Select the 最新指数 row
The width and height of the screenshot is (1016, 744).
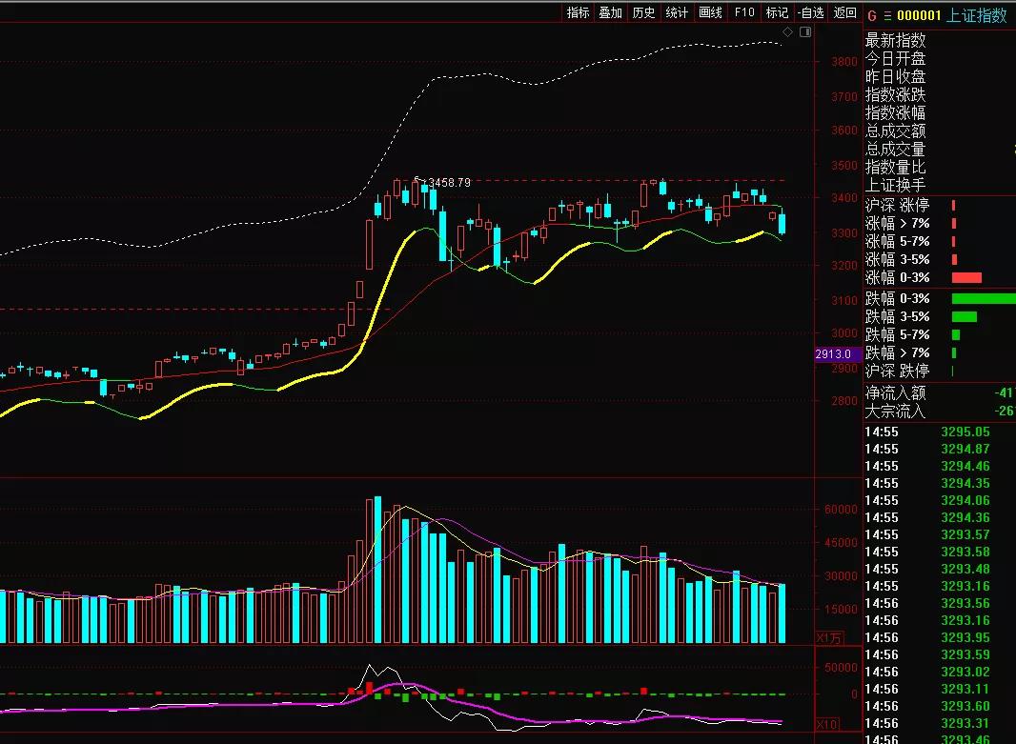940,40
